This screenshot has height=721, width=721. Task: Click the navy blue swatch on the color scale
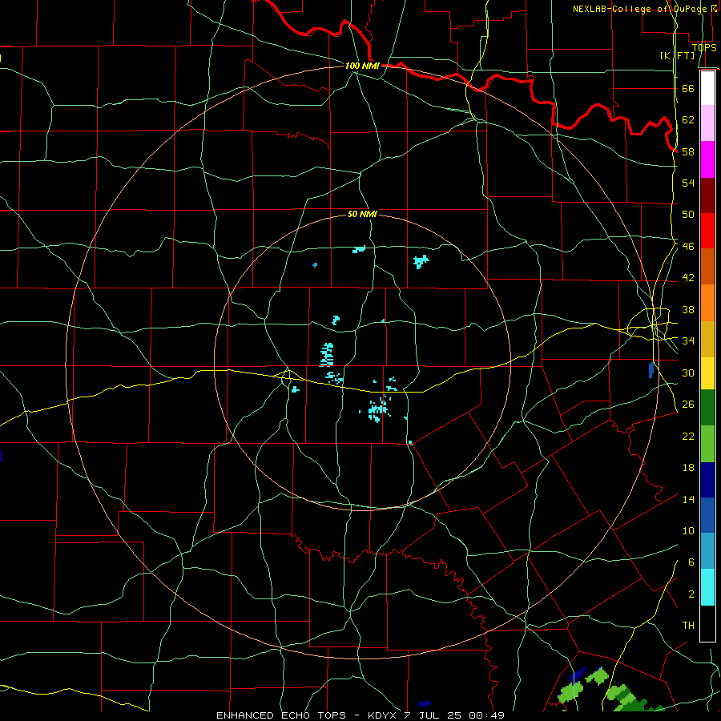click(x=707, y=480)
